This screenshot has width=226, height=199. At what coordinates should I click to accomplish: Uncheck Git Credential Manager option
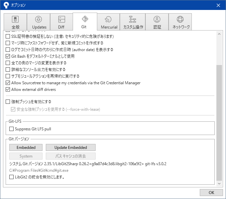point(8,83)
